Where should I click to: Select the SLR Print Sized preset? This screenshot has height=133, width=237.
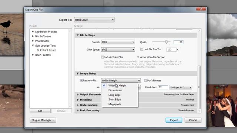[x=46, y=50]
